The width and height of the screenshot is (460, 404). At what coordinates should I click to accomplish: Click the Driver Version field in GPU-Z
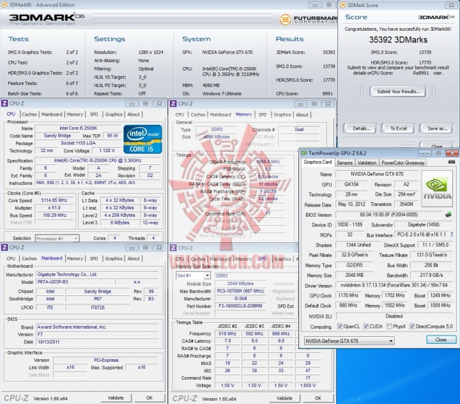coord(394,285)
